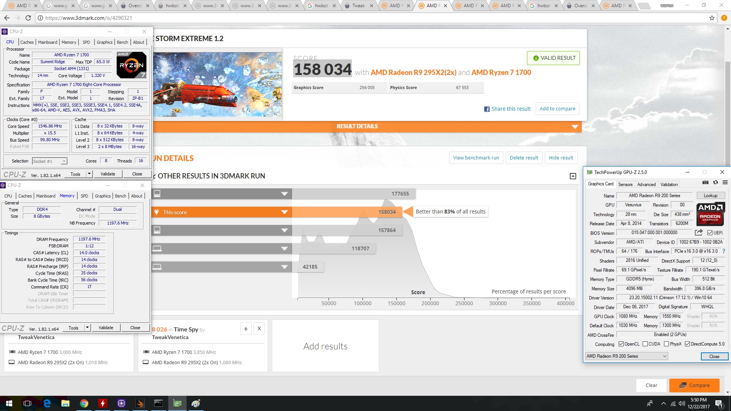
Task: Toggle the UEFI checkbox in GPU-Z
Action: [710, 233]
